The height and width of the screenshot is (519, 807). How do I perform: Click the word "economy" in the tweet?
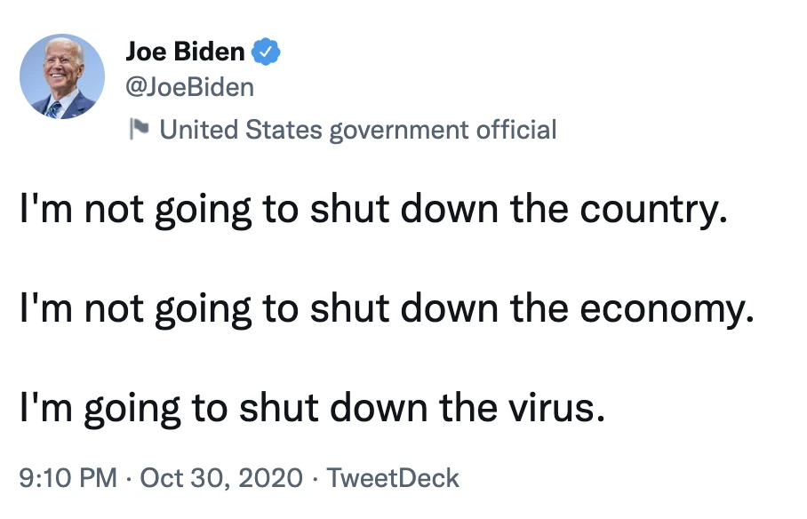pos(665,308)
